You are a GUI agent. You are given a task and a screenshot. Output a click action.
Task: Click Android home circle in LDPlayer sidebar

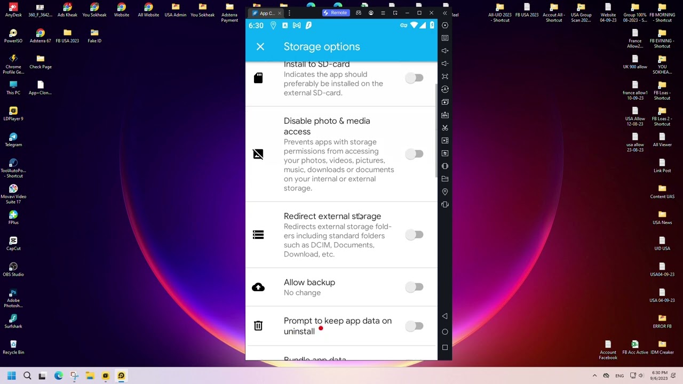445,332
